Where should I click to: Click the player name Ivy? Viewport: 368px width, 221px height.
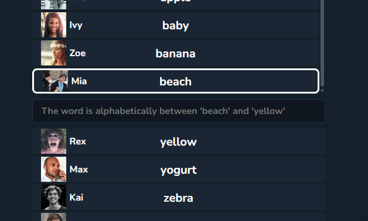pyautogui.click(x=76, y=25)
